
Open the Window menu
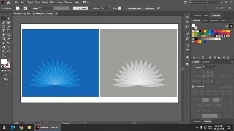coord(68,3)
